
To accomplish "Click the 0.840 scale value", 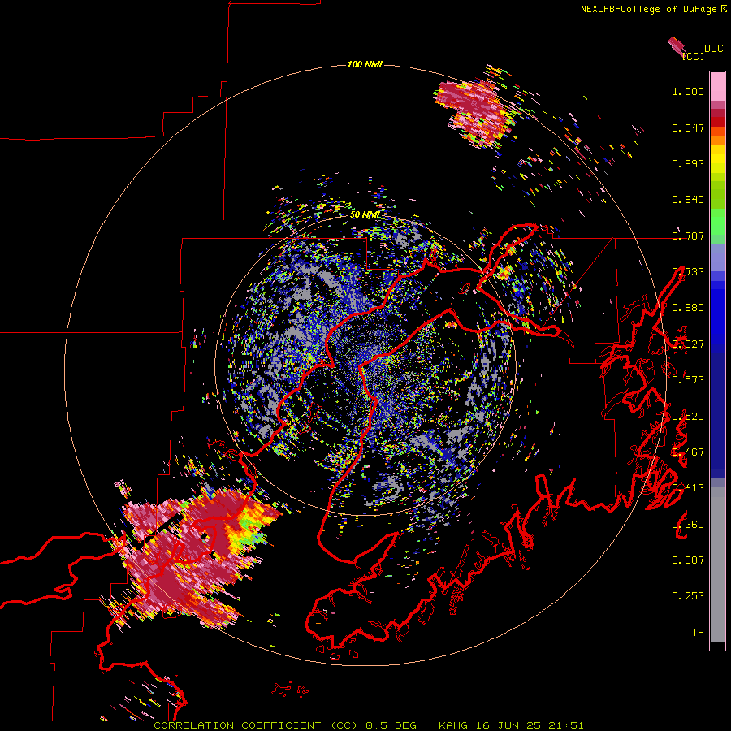I will pyautogui.click(x=688, y=200).
